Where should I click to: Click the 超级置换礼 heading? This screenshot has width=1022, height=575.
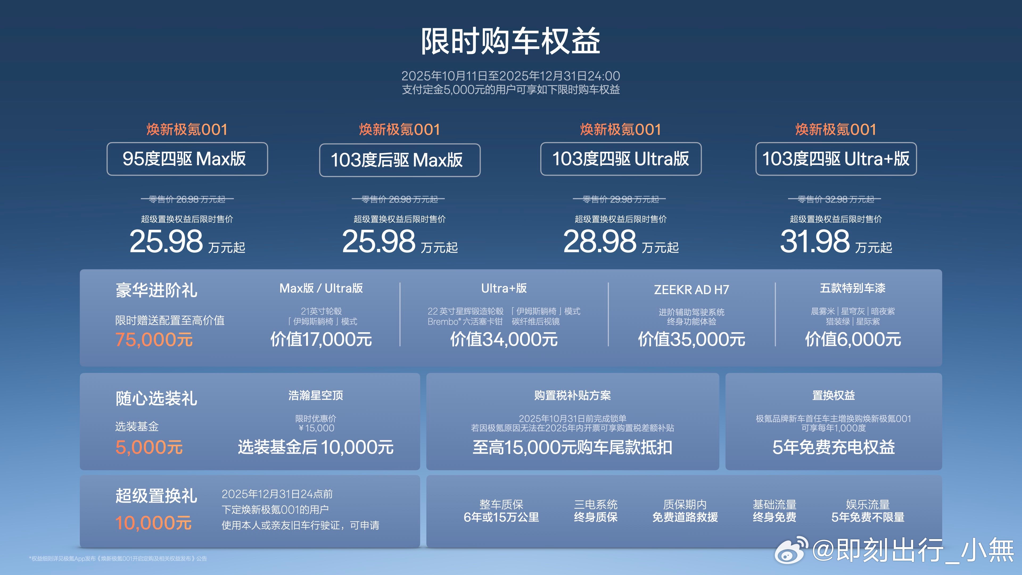156,496
